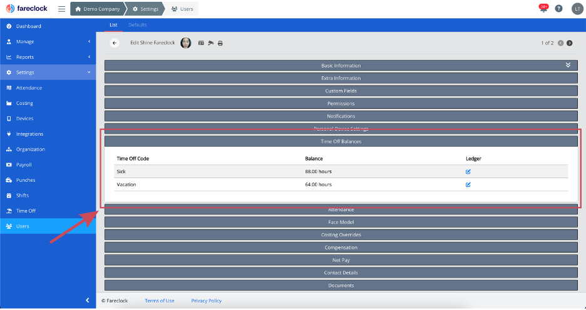The width and height of the screenshot is (586, 310).
Task: Click Shine Fareclock's profile photo
Action: pyautogui.click(x=186, y=43)
